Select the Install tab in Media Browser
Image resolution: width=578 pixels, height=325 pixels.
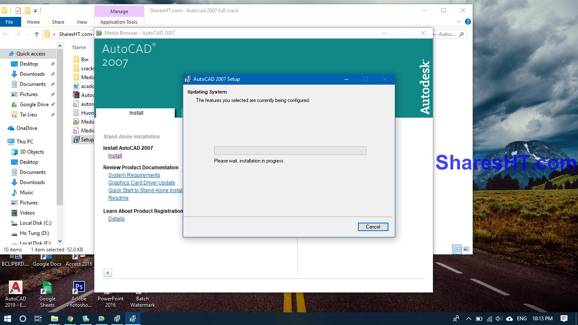[x=136, y=113]
